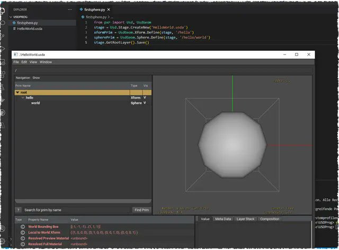Select firstsphere.py in the Explorer tree
Screen dimensions: 339x250
coord(42,23)
